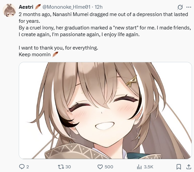This screenshot has height=172, width=194.
Task: Open the 12h timestamp permalink
Action: point(98,7)
